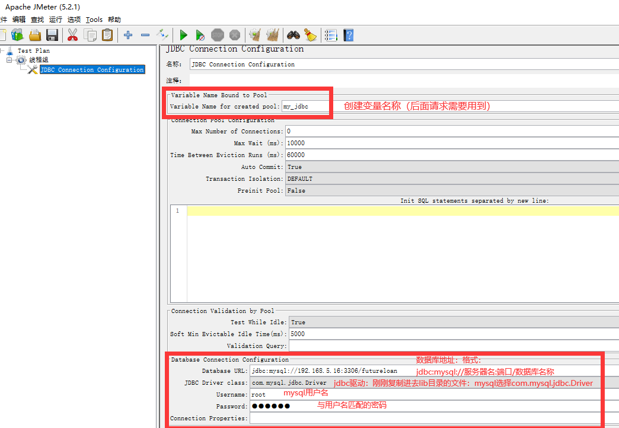Image resolution: width=619 pixels, height=428 pixels.
Task: Open Search with the binoculars icon
Action: pos(293,35)
